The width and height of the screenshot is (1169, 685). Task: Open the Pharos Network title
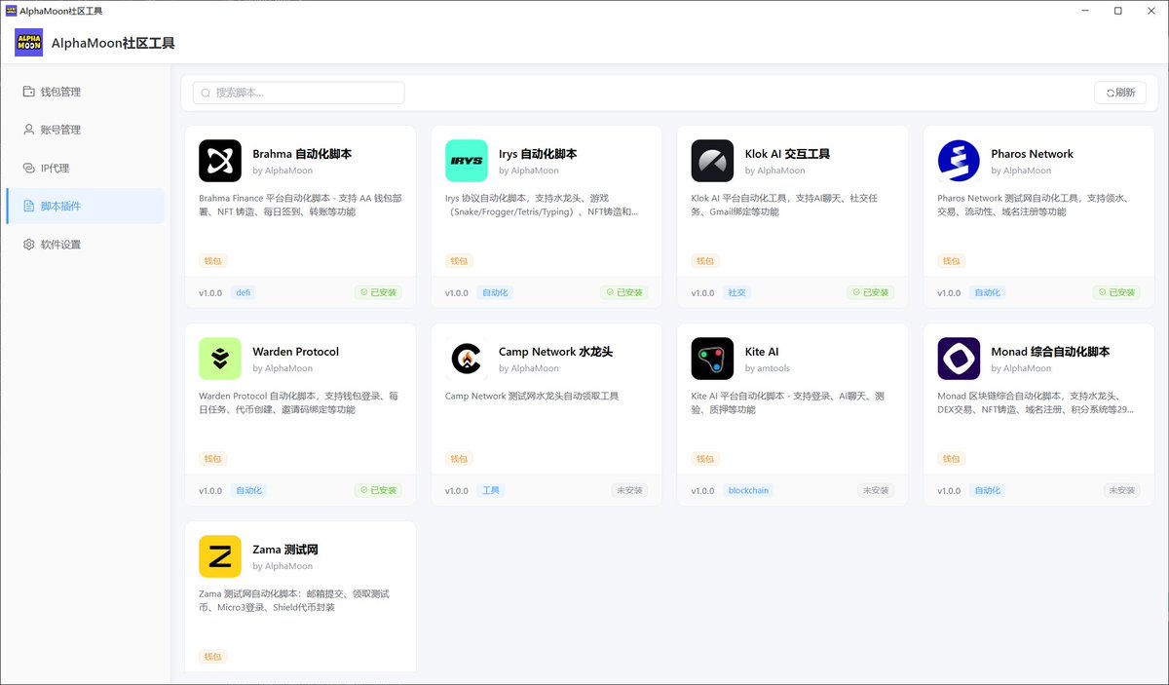coord(1032,154)
